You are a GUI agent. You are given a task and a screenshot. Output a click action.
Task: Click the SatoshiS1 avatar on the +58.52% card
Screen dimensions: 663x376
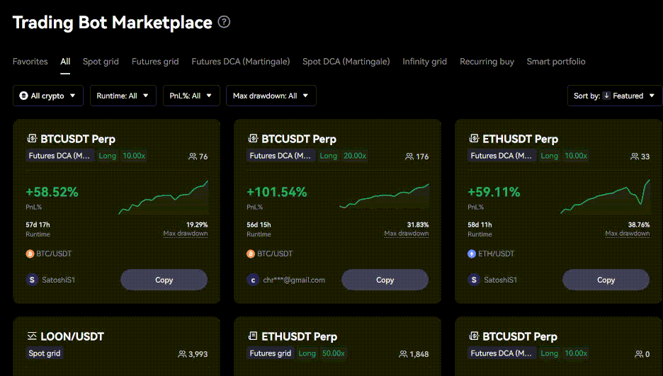(x=32, y=280)
